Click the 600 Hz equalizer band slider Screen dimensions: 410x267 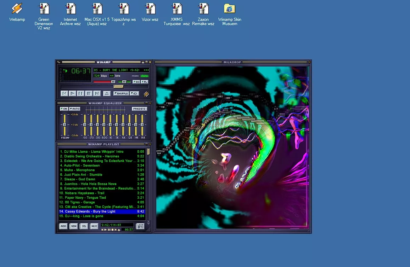pos(104,125)
